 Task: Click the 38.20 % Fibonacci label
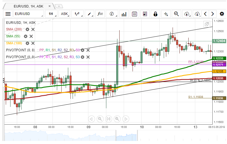[200, 80]
